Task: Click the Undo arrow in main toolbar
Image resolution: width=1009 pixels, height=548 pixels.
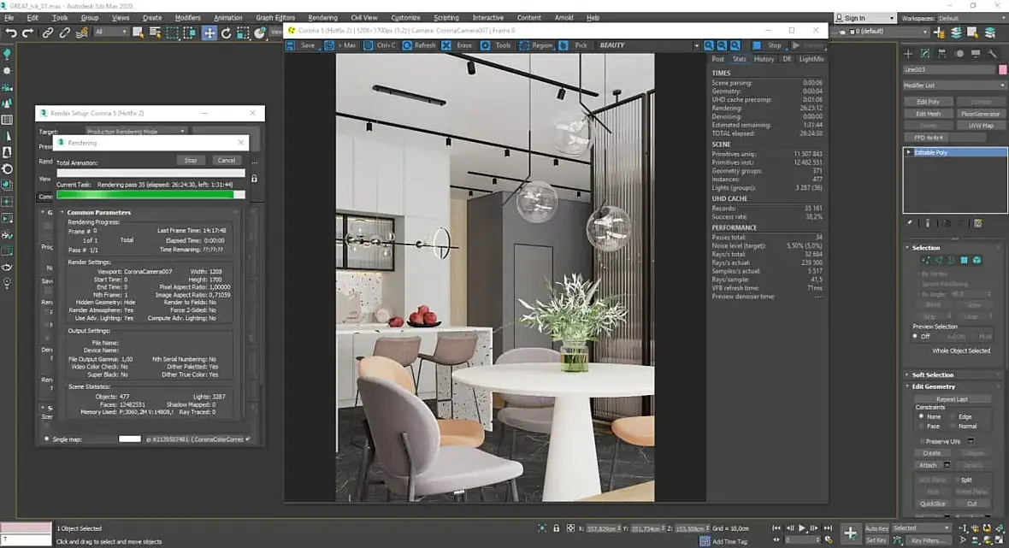Action: (11, 32)
